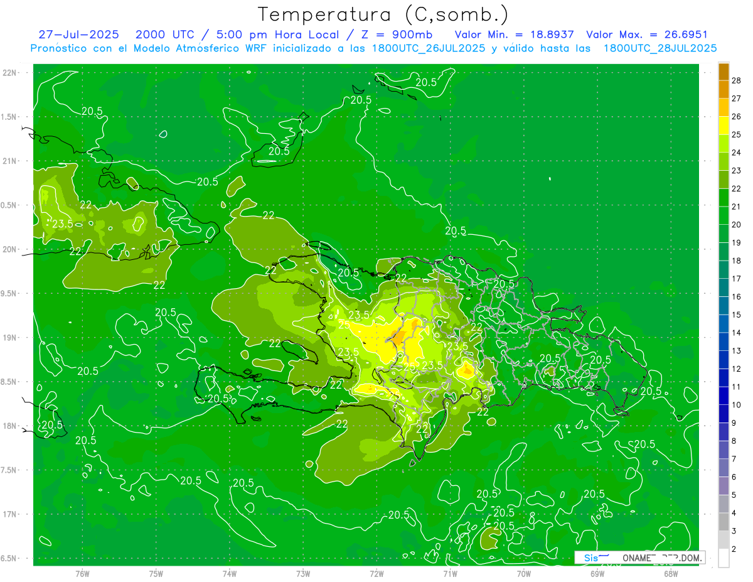Click the "18N" latitude axis label
Screen dimensions: 753x582
tap(10, 426)
